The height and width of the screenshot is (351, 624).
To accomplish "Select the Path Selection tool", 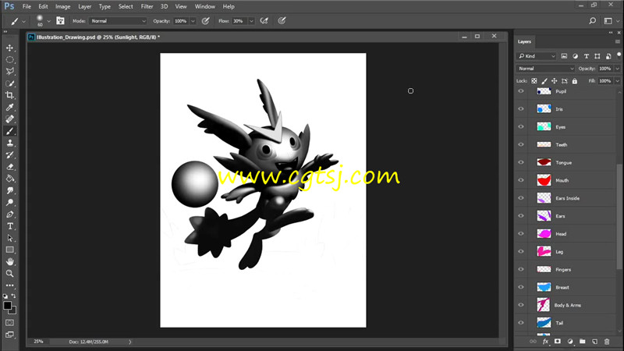I will tap(9, 238).
